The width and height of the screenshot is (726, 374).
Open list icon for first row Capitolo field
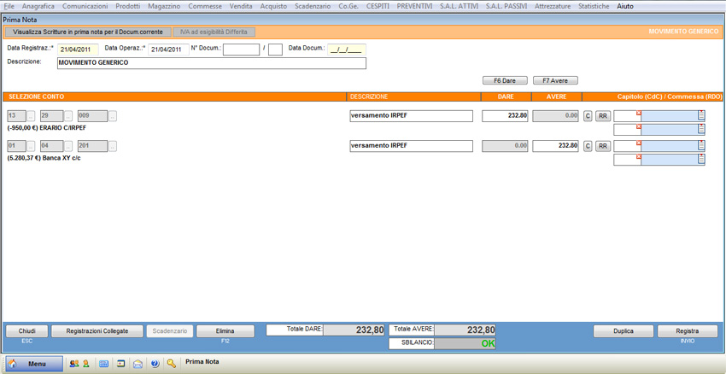click(x=701, y=116)
